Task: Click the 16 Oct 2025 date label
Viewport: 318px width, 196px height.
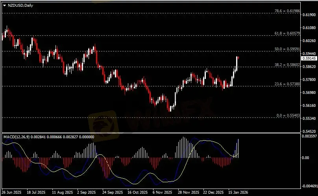Action: point(138,192)
